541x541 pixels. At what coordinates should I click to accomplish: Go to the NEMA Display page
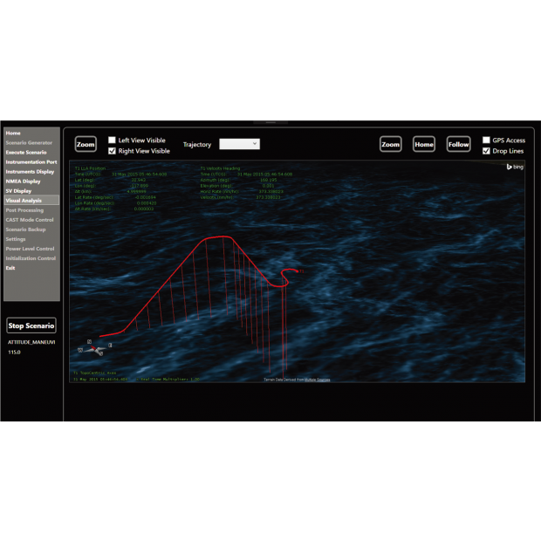click(x=24, y=181)
